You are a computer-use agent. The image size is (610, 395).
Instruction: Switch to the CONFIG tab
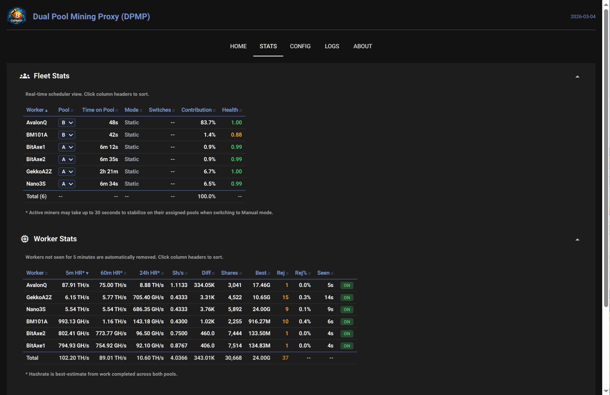click(300, 46)
